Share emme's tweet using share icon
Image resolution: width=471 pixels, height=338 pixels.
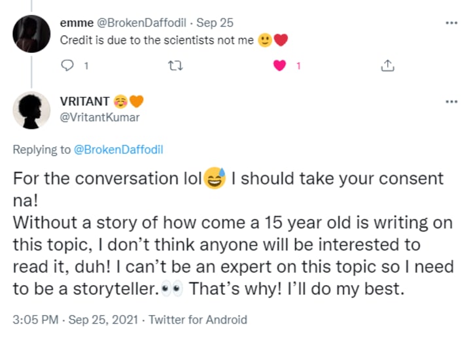(387, 65)
